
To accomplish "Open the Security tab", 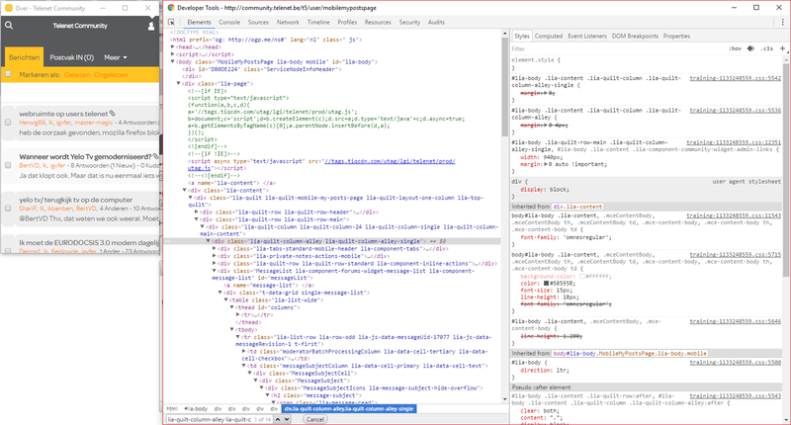I will pos(409,22).
